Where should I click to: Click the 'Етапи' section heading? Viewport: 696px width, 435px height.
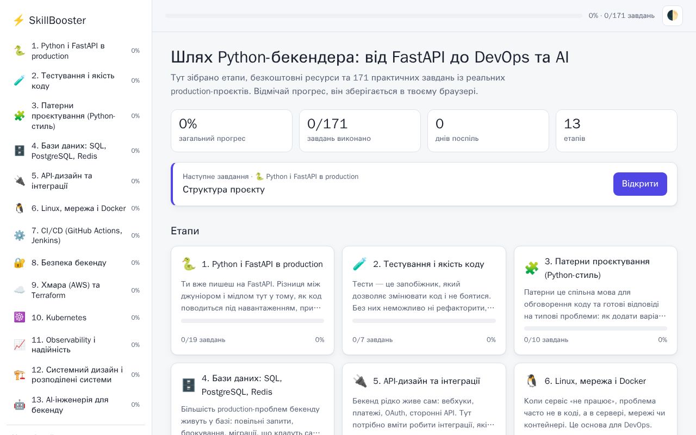click(x=185, y=231)
